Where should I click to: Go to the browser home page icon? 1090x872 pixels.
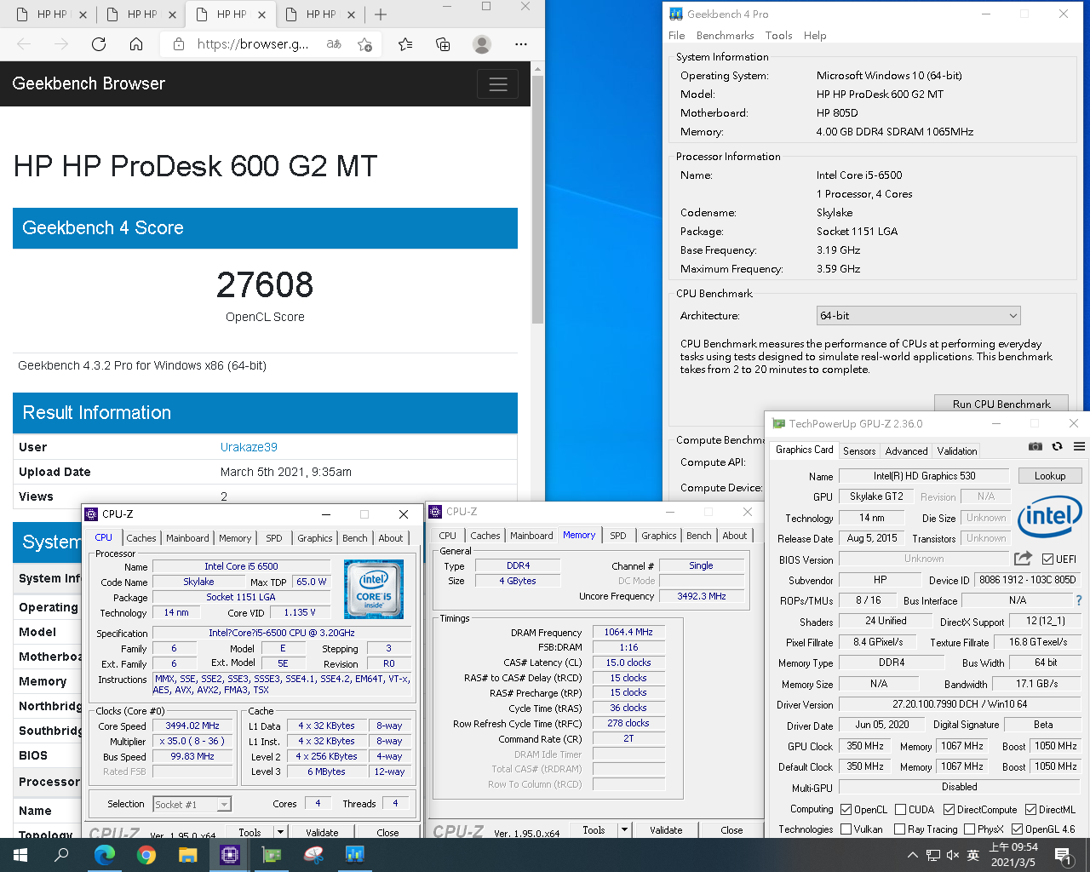pyautogui.click(x=136, y=44)
